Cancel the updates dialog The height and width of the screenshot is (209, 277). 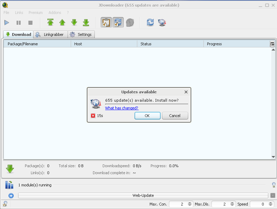point(175,116)
